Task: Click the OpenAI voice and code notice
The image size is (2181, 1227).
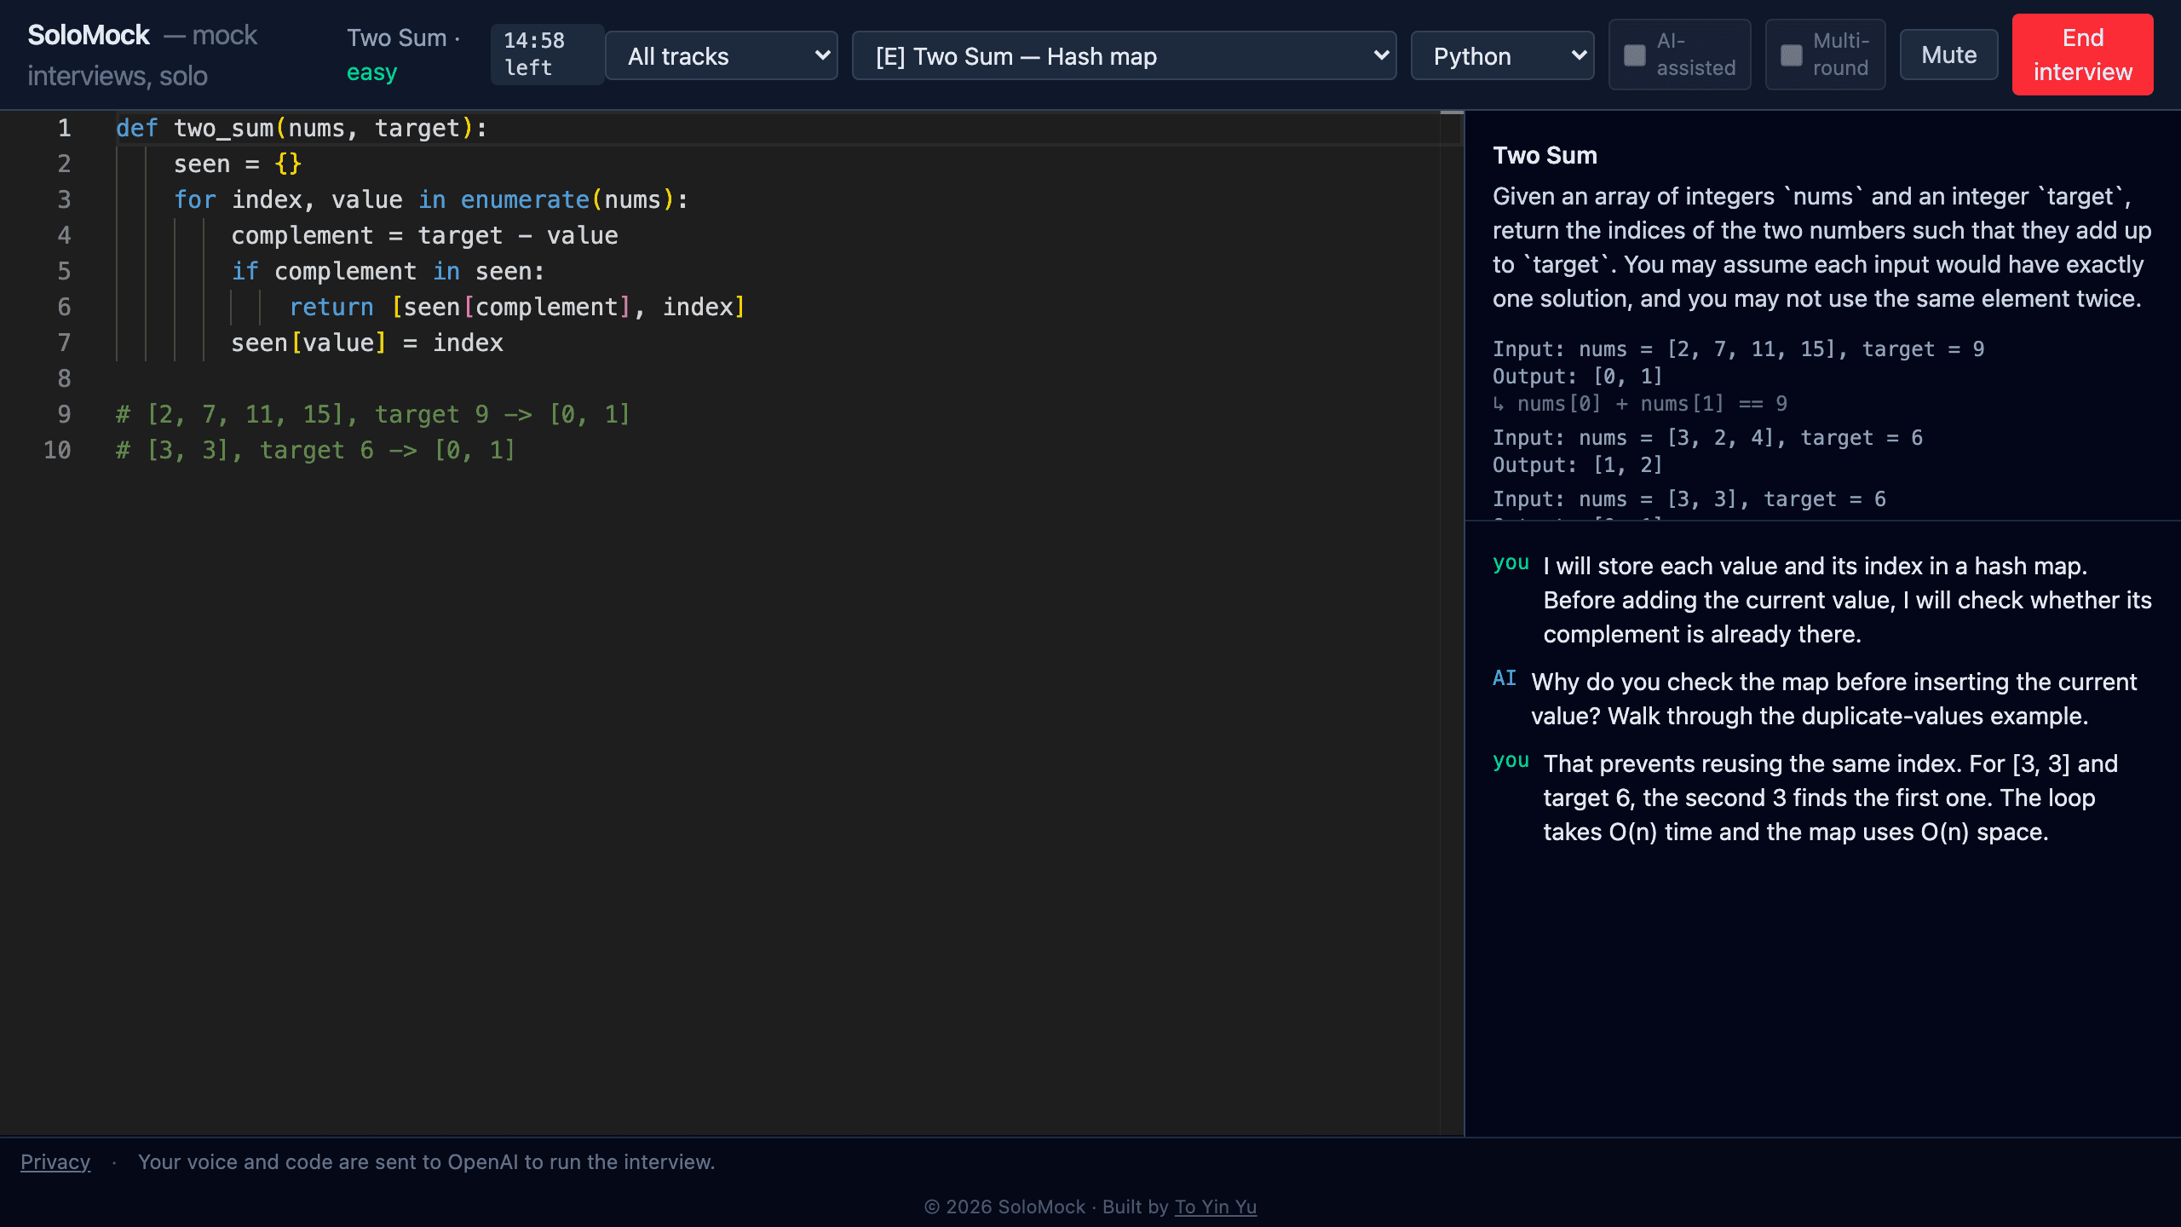Action: (426, 1162)
